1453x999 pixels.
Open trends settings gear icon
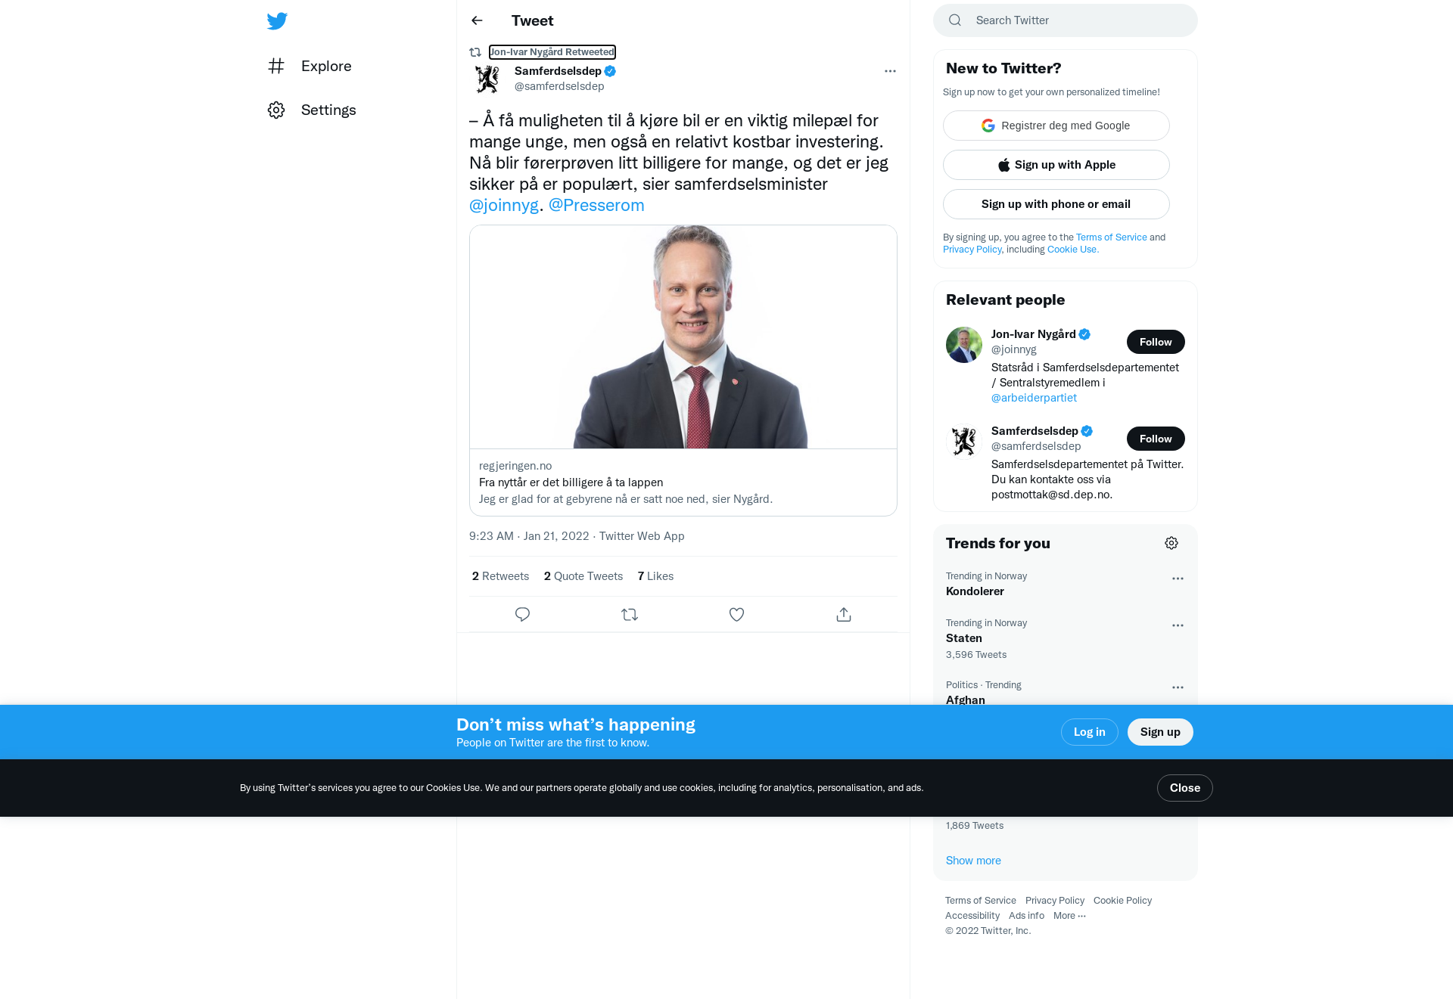(1171, 543)
